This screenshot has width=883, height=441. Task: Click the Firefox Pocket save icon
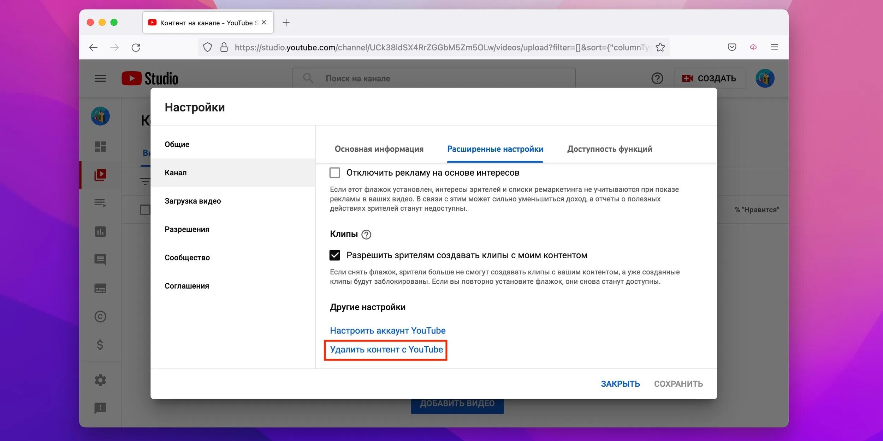pyautogui.click(x=732, y=47)
